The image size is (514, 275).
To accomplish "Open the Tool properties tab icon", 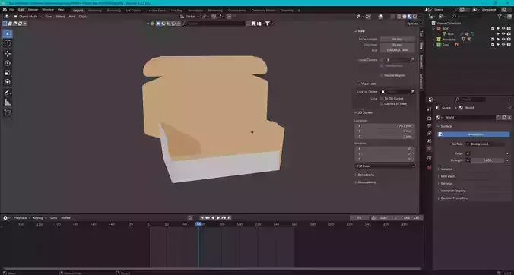I will (429, 109).
